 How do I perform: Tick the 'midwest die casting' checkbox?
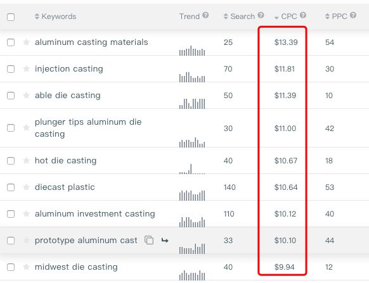coord(11,267)
